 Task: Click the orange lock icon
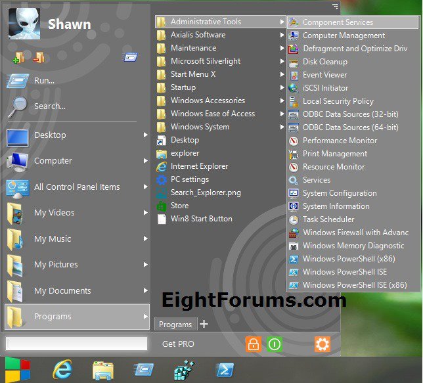[254, 344]
